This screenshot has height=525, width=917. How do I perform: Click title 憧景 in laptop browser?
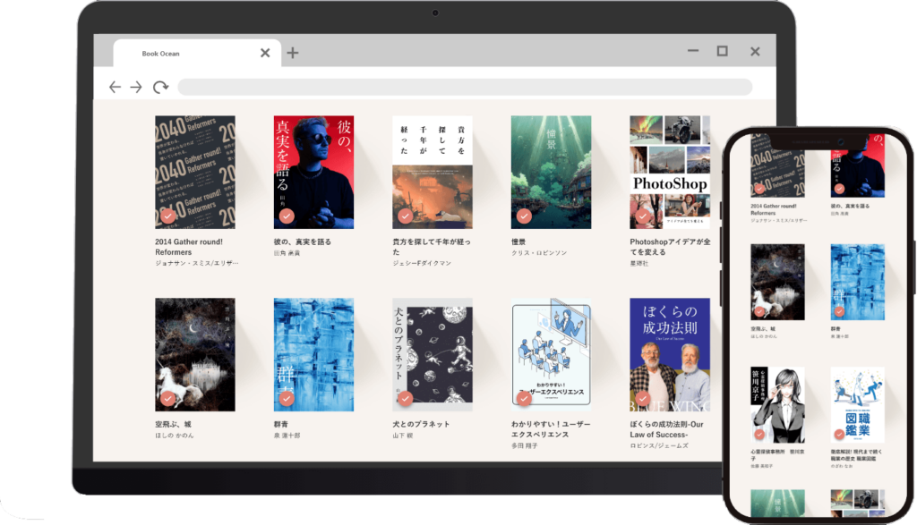(x=518, y=241)
